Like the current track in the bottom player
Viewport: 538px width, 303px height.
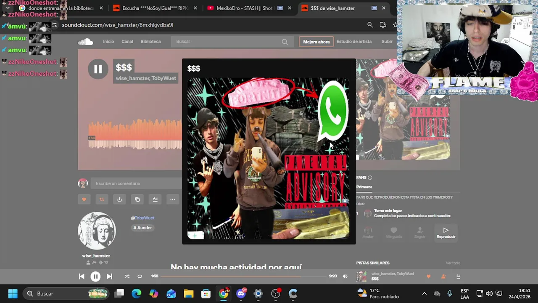428,276
